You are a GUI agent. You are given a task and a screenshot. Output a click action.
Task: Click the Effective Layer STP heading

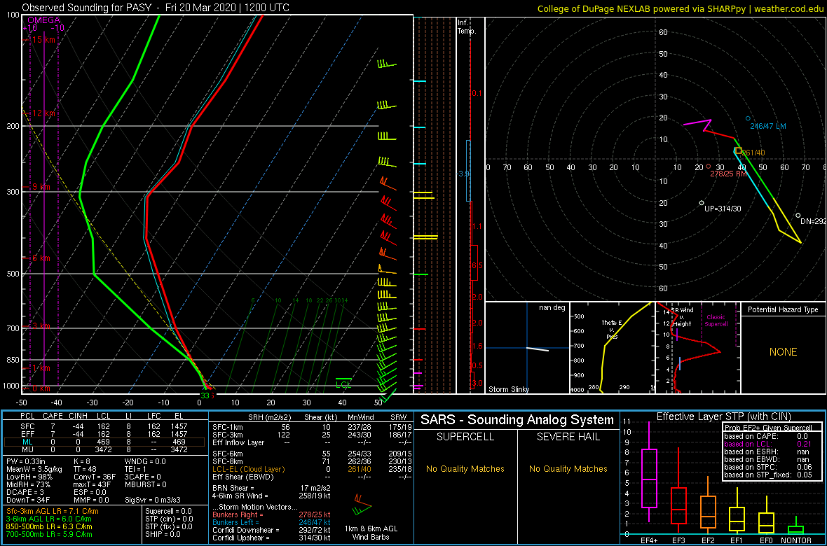[x=723, y=416]
